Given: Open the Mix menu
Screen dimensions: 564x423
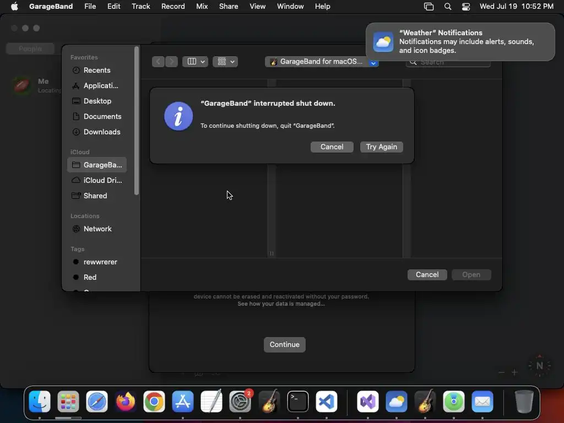Looking at the screenshot, I should point(202,7).
